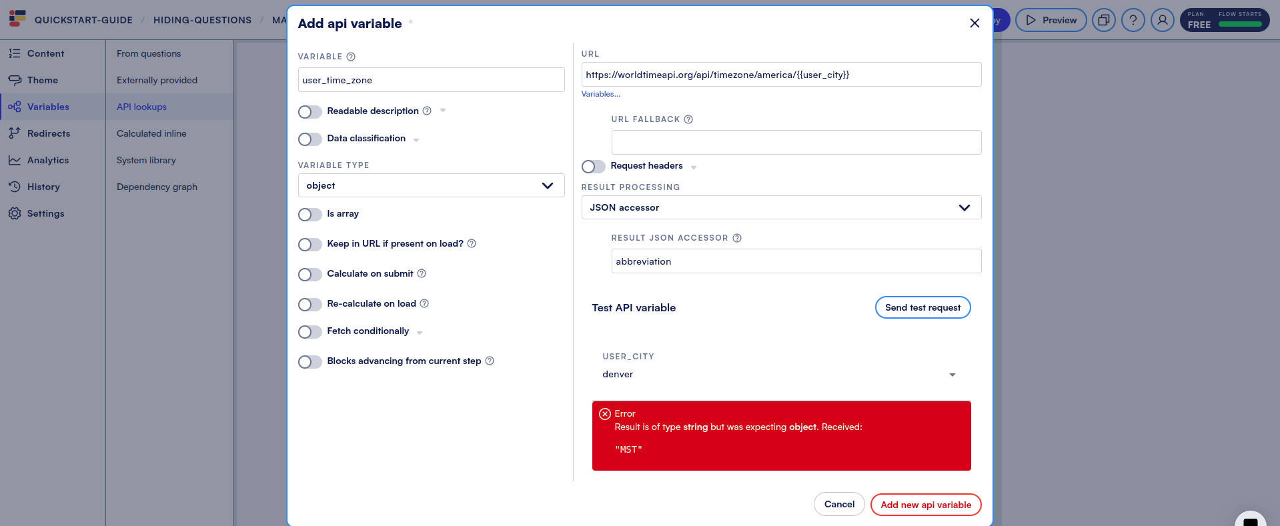Close the Add api variable dialog
1280x526 pixels.
tap(974, 23)
